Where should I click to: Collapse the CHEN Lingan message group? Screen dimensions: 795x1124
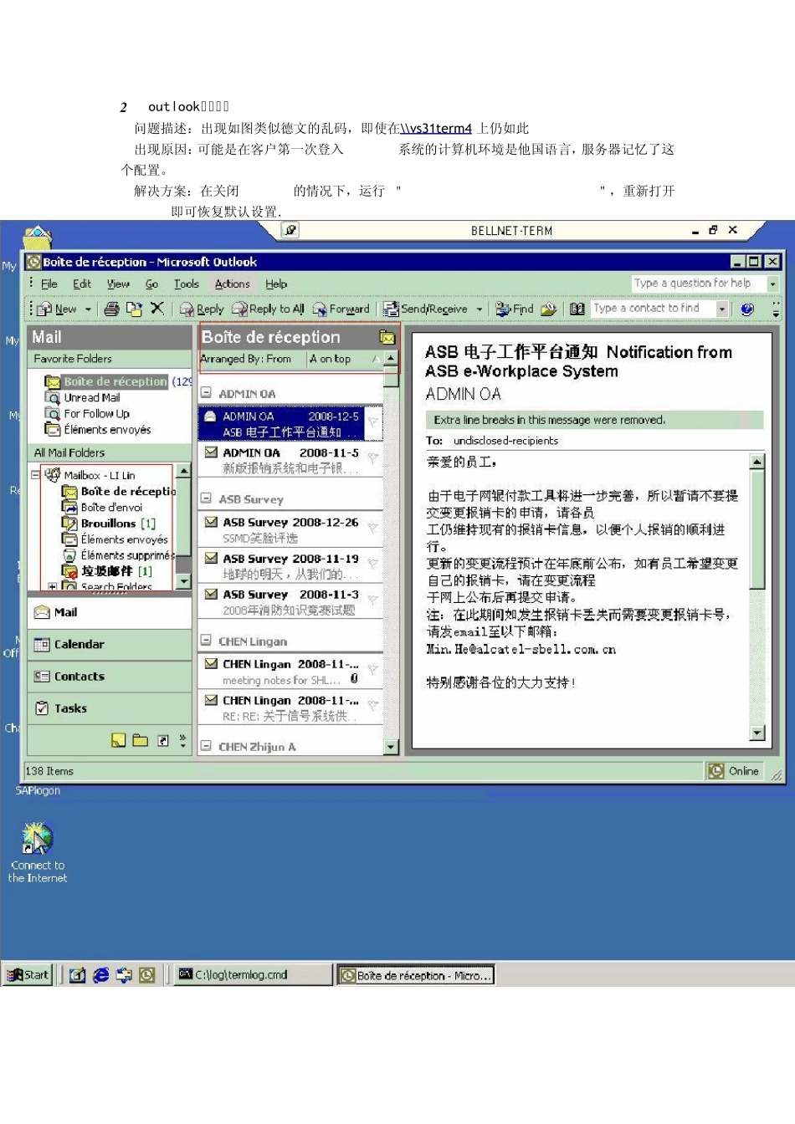tap(206, 641)
